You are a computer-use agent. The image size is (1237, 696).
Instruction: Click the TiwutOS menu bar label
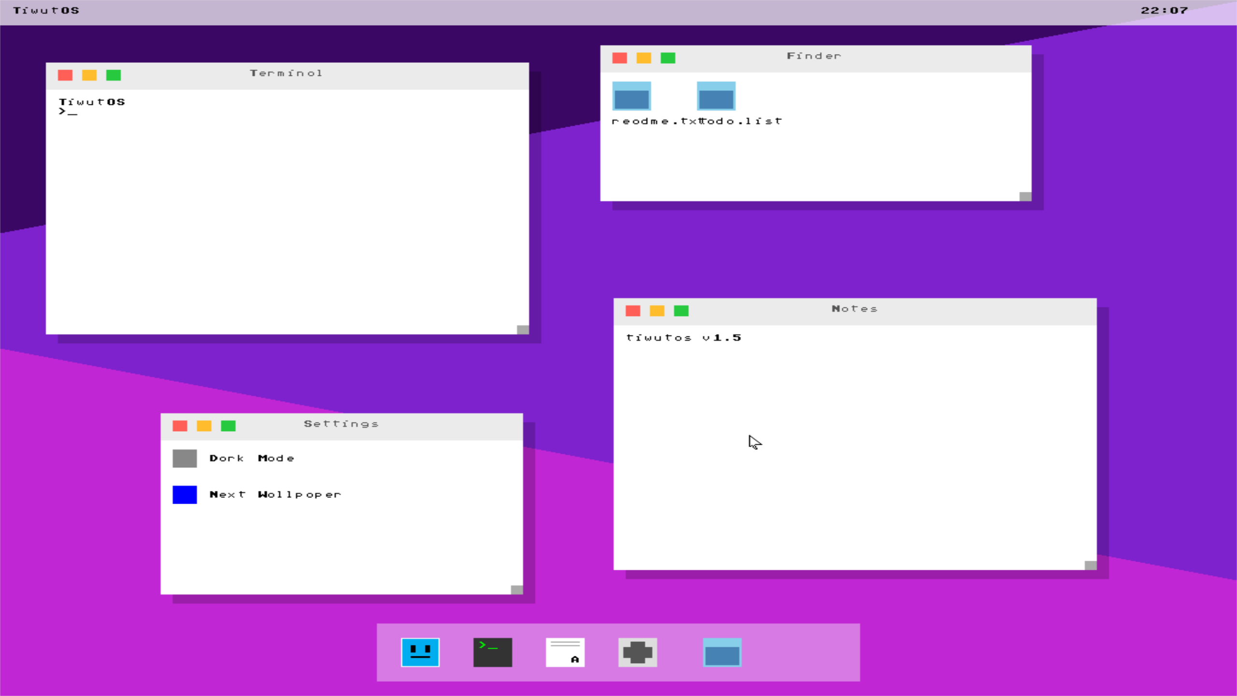coord(46,11)
